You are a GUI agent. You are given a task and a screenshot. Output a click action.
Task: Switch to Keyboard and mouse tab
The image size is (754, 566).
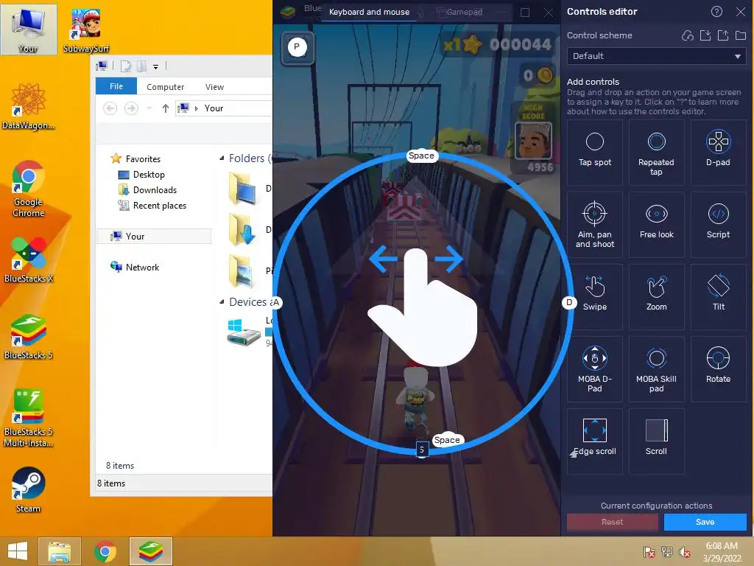click(369, 12)
